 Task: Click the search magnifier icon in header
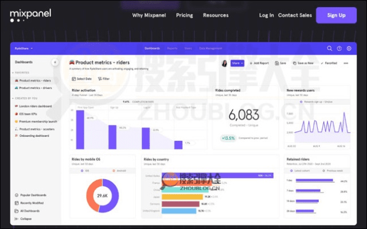click(x=329, y=49)
